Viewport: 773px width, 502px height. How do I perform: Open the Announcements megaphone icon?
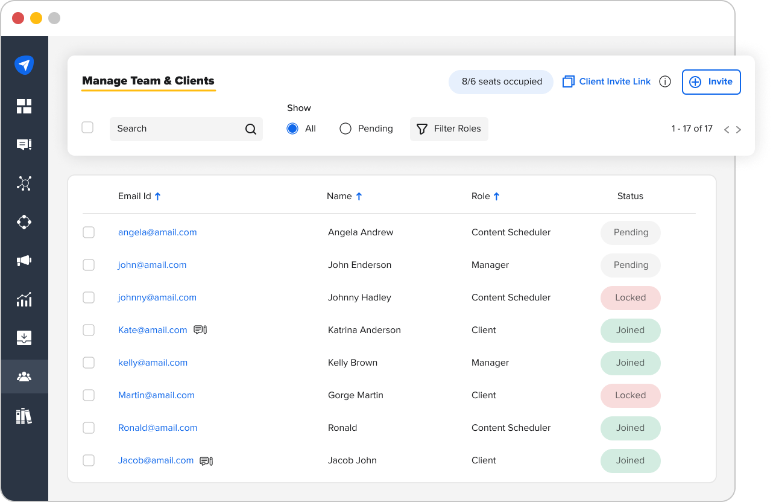click(x=24, y=261)
